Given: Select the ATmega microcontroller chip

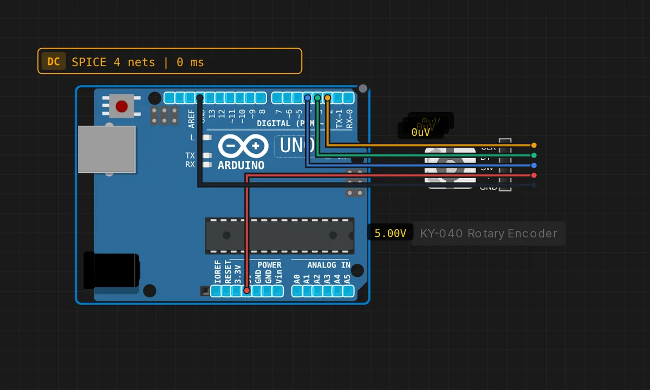Looking at the screenshot, I should pyautogui.click(x=279, y=236).
